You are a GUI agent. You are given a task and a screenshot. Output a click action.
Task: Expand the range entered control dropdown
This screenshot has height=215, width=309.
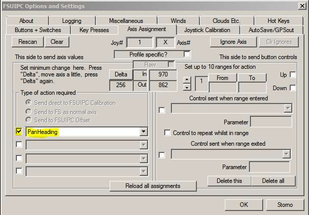(x=287, y=108)
